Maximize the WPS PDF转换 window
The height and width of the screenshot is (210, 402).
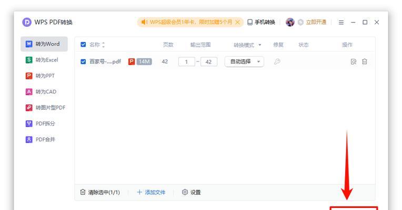point(365,22)
